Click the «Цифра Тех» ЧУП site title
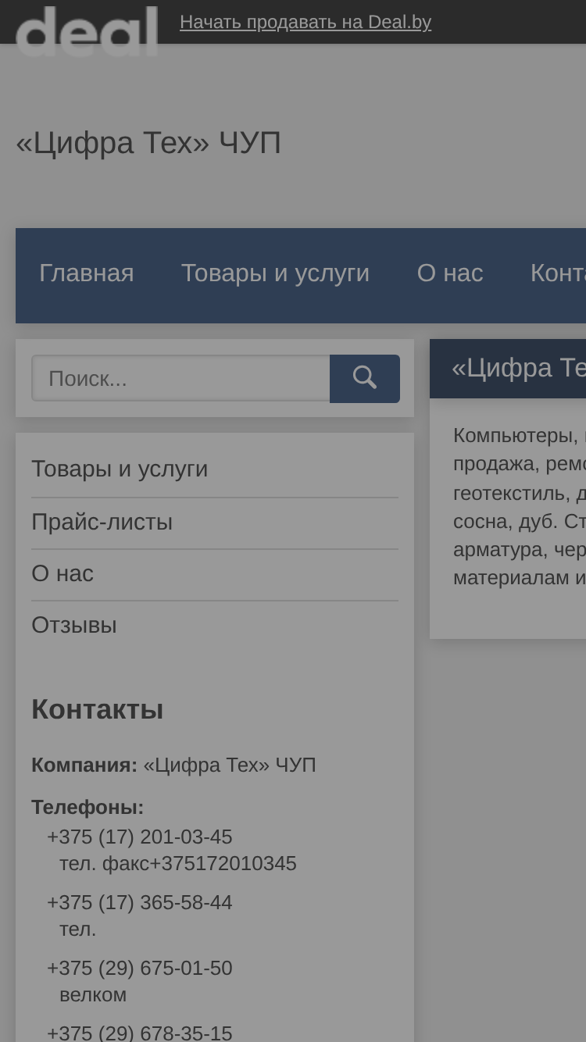Image resolution: width=586 pixels, height=1042 pixels. pos(148,143)
